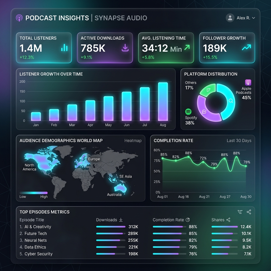The width and height of the screenshot is (271, 271).
Task: Click the pie icon beside Completion Rate column
Action: pyautogui.click(x=188, y=220)
